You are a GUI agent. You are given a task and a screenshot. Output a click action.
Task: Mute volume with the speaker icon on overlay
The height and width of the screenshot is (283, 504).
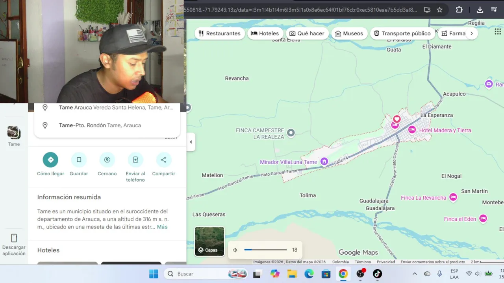pyautogui.click(x=235, y=250)
